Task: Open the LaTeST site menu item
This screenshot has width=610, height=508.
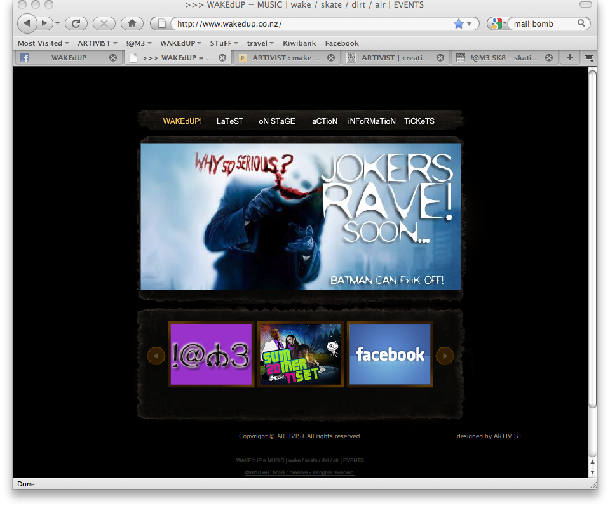Action: tap(229, 121)
